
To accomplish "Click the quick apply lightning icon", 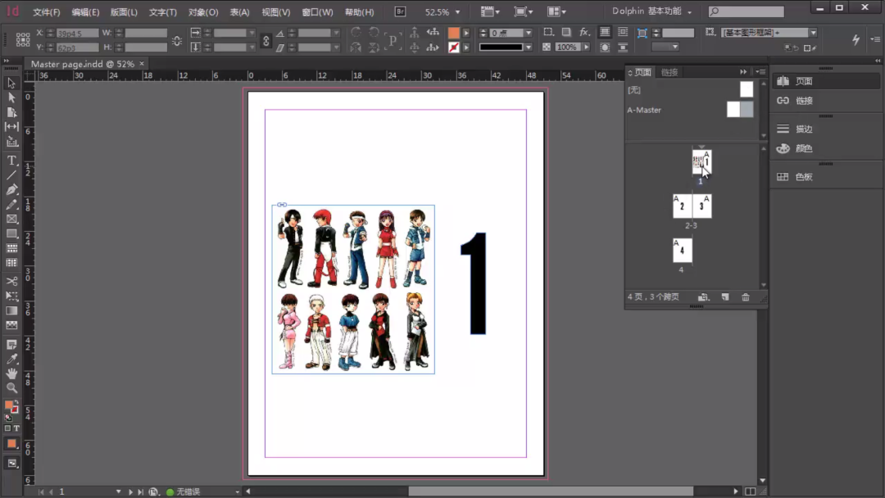I will point(855,39).
